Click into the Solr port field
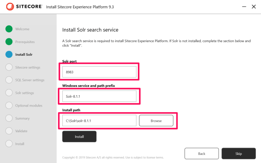 (x=100, y=72)
